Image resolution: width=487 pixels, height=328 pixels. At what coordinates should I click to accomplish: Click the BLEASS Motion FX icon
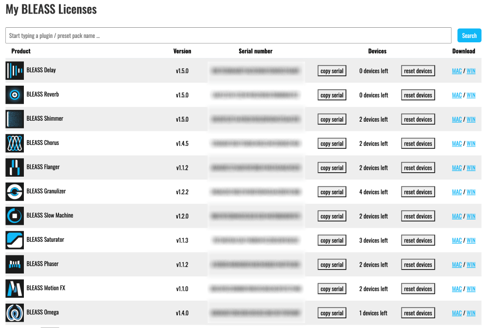coord(15,289)
